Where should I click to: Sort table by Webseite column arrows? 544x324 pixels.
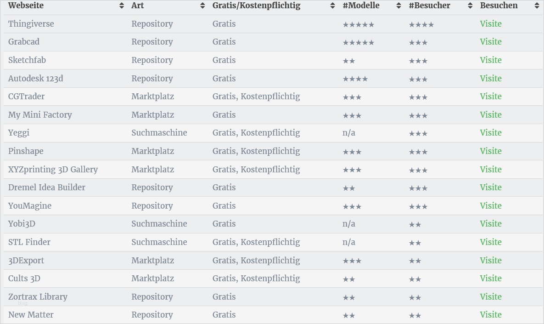(x=121, y=6)
